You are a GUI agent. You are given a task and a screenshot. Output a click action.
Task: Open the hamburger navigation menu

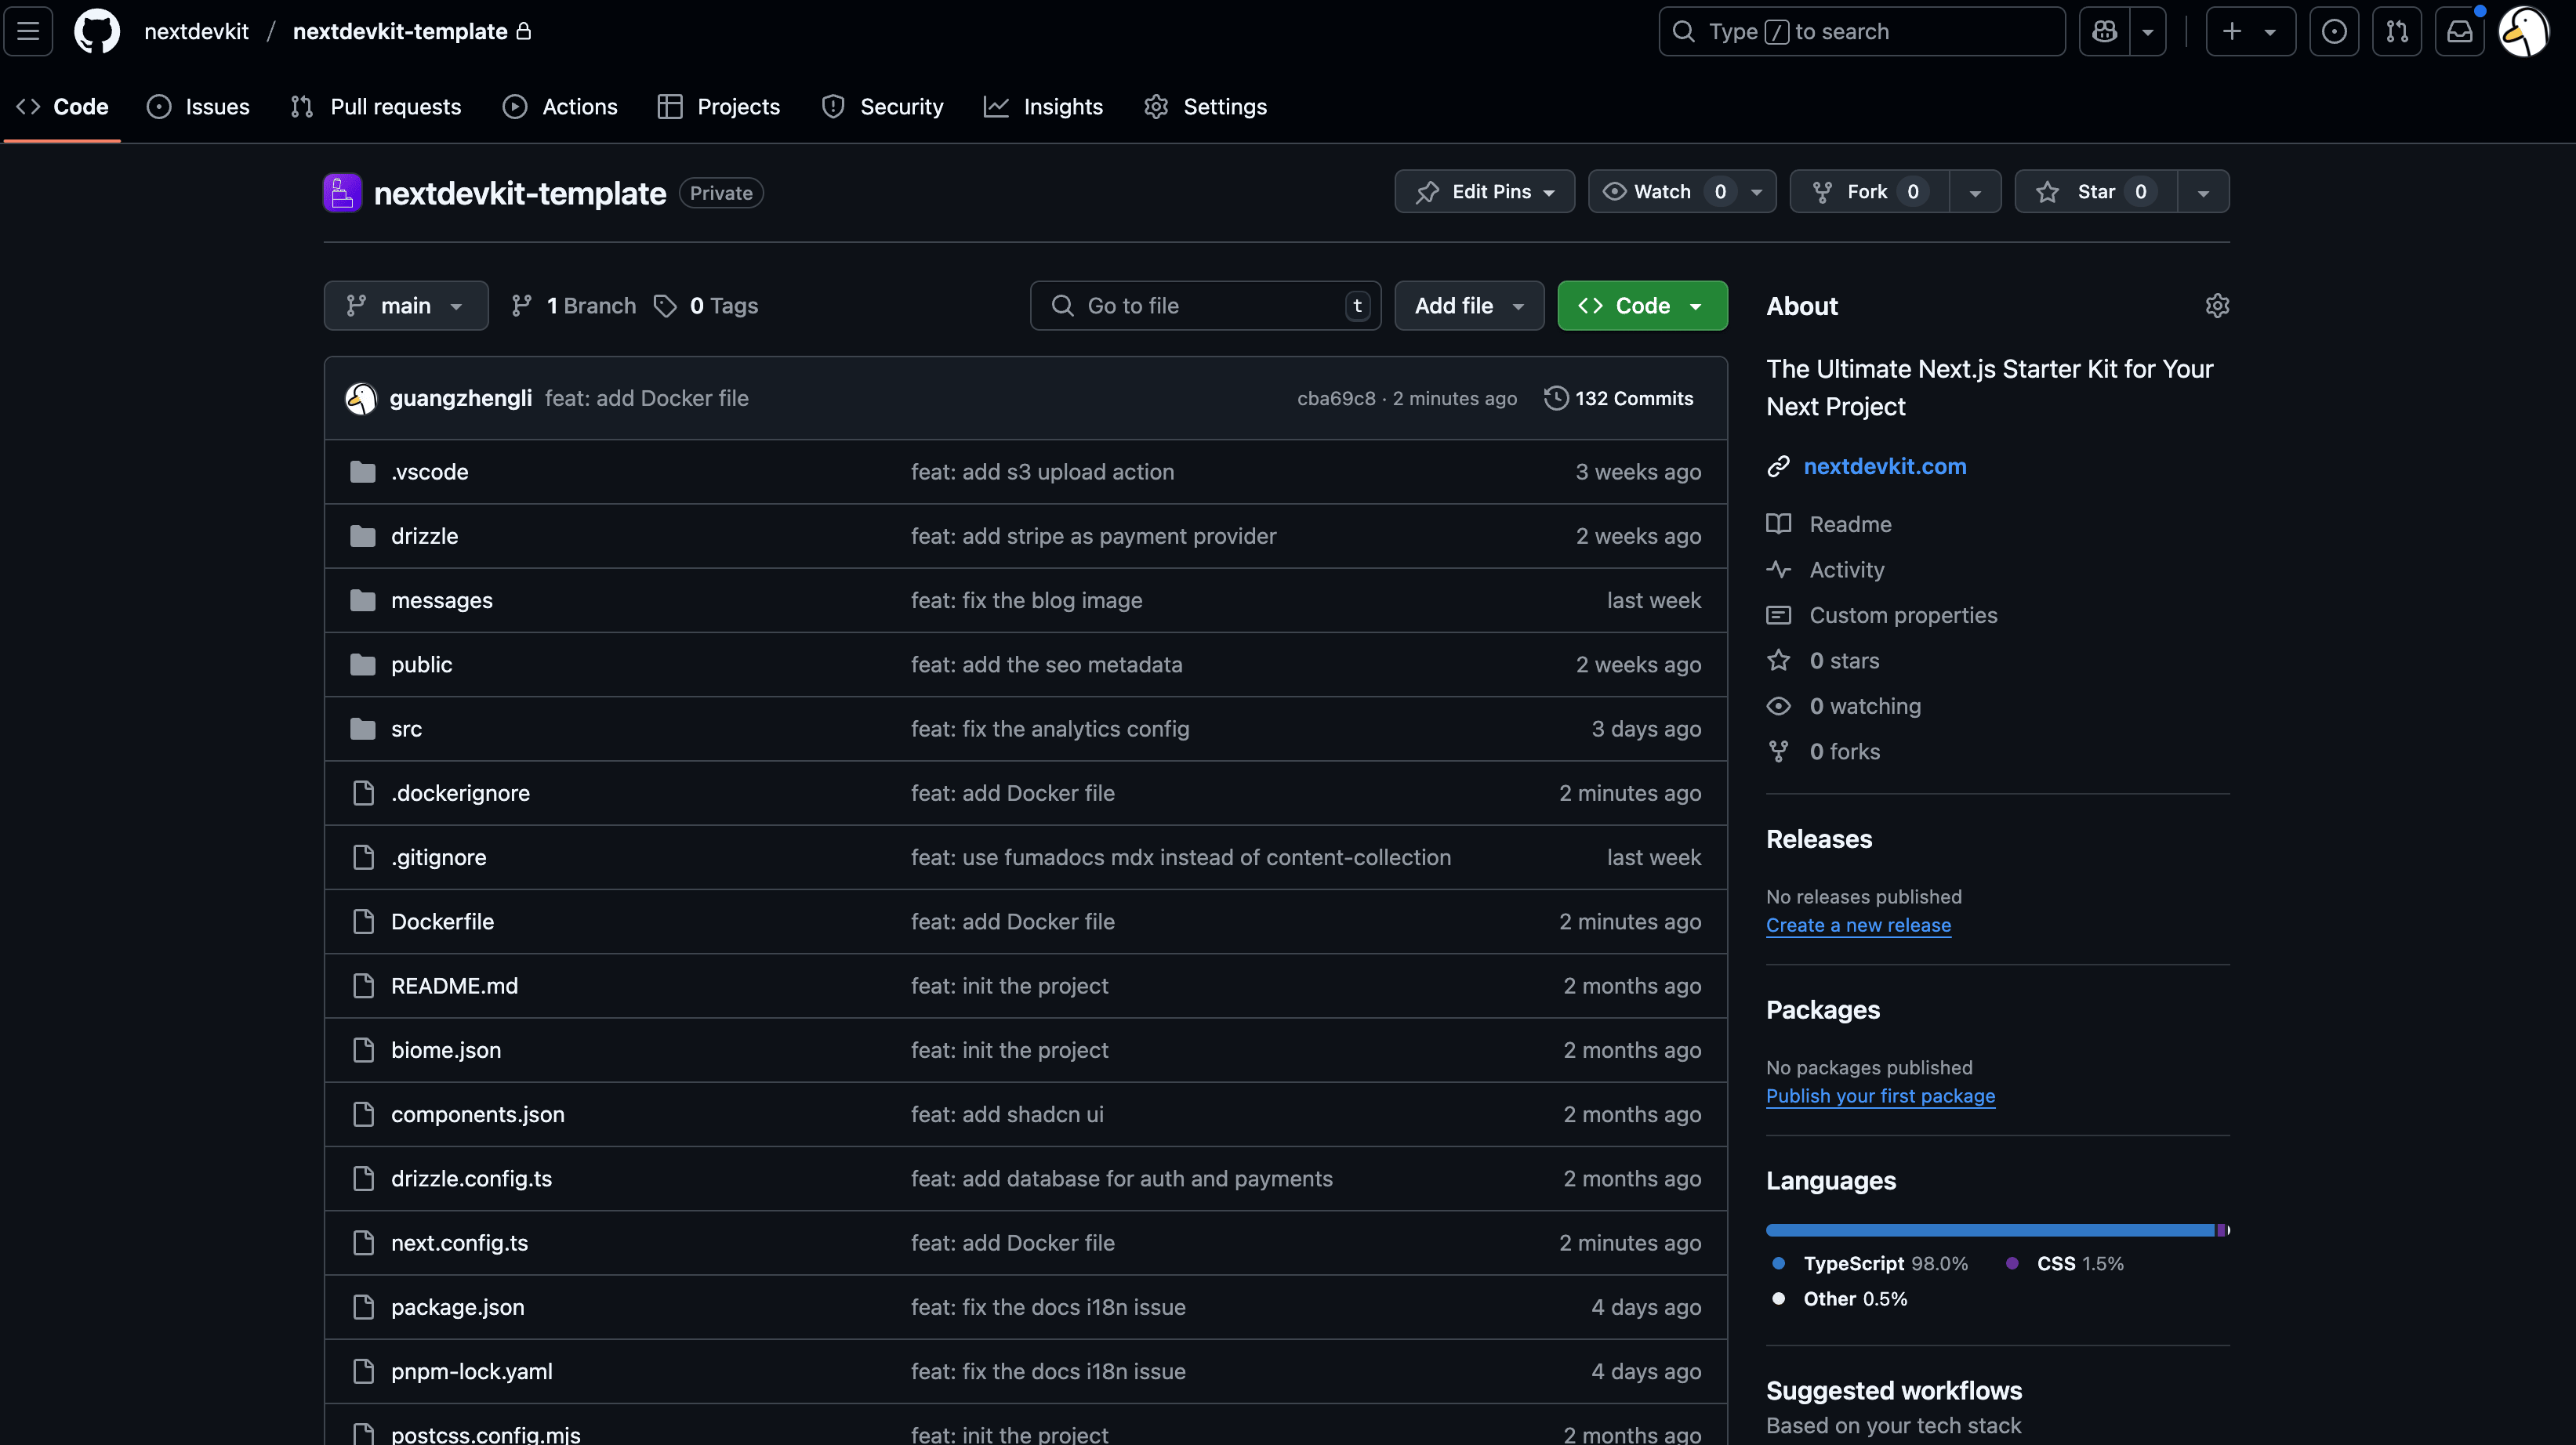tap(28, 31)
